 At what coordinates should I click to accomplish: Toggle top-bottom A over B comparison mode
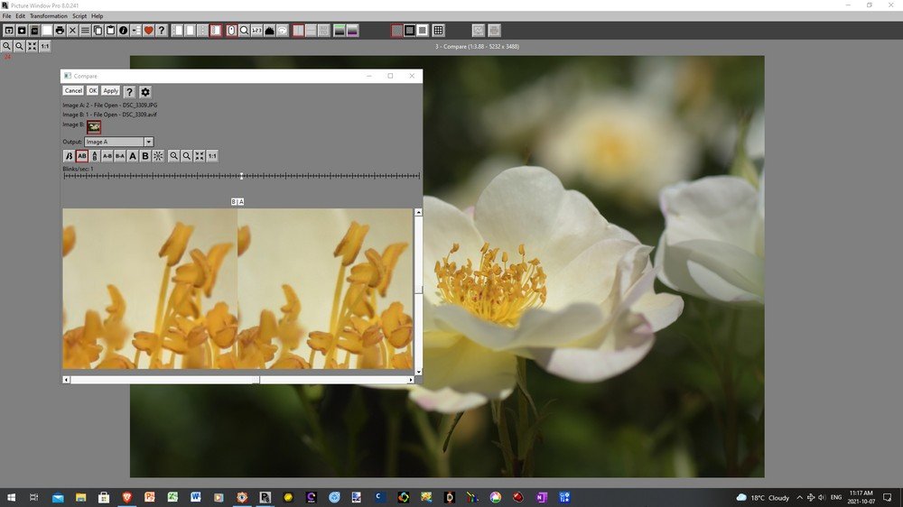(95, 156)
